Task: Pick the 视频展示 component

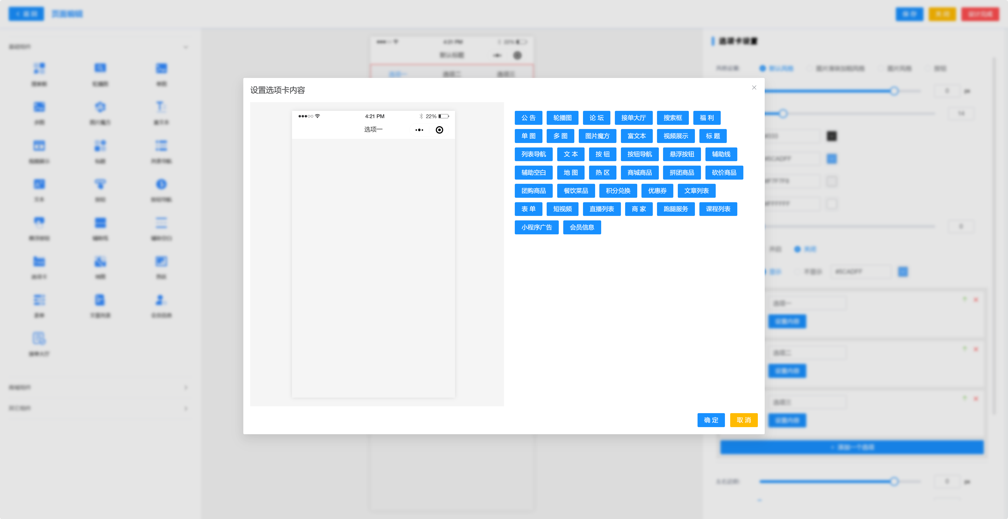Action: point(675,136)
